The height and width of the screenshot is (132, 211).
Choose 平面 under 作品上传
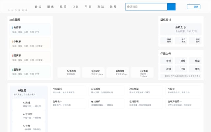(181, 69)
